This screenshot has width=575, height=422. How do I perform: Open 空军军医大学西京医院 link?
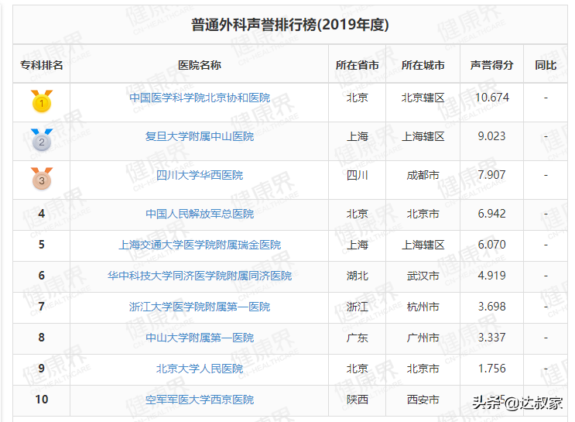[200, 400]
